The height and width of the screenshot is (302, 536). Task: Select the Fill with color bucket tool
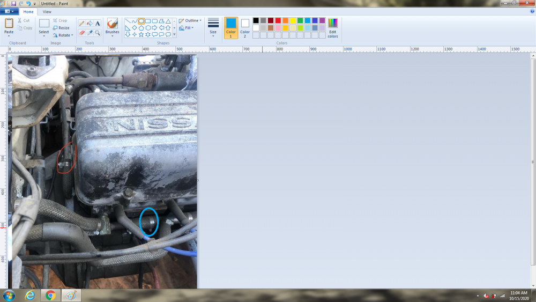[x=90, y=23]
